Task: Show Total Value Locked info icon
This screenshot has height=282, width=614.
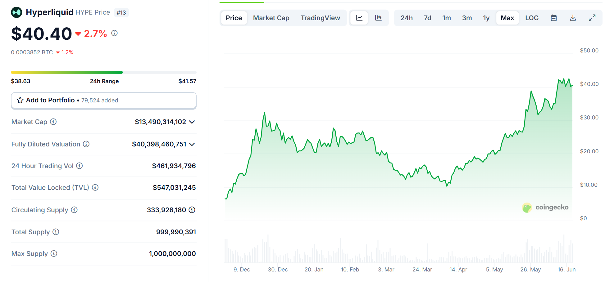Action: pyautogui.click(x=95, y=187)
